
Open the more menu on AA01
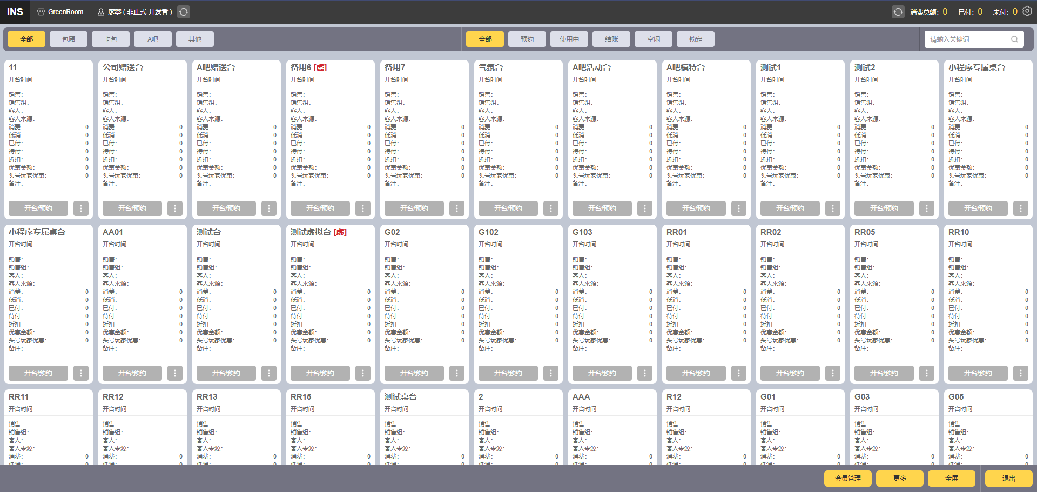175,373
